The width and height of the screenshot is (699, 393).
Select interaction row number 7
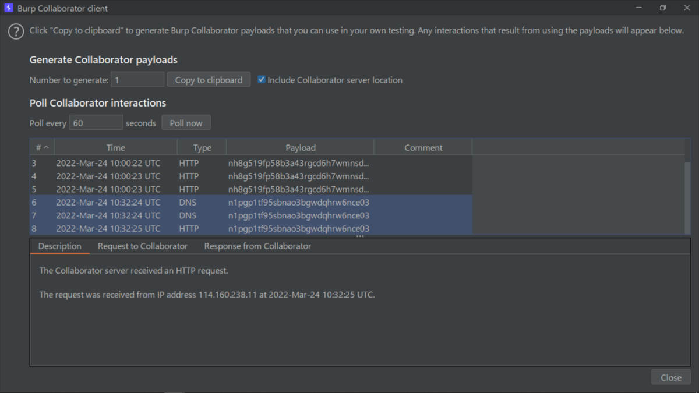pos(251,215)
